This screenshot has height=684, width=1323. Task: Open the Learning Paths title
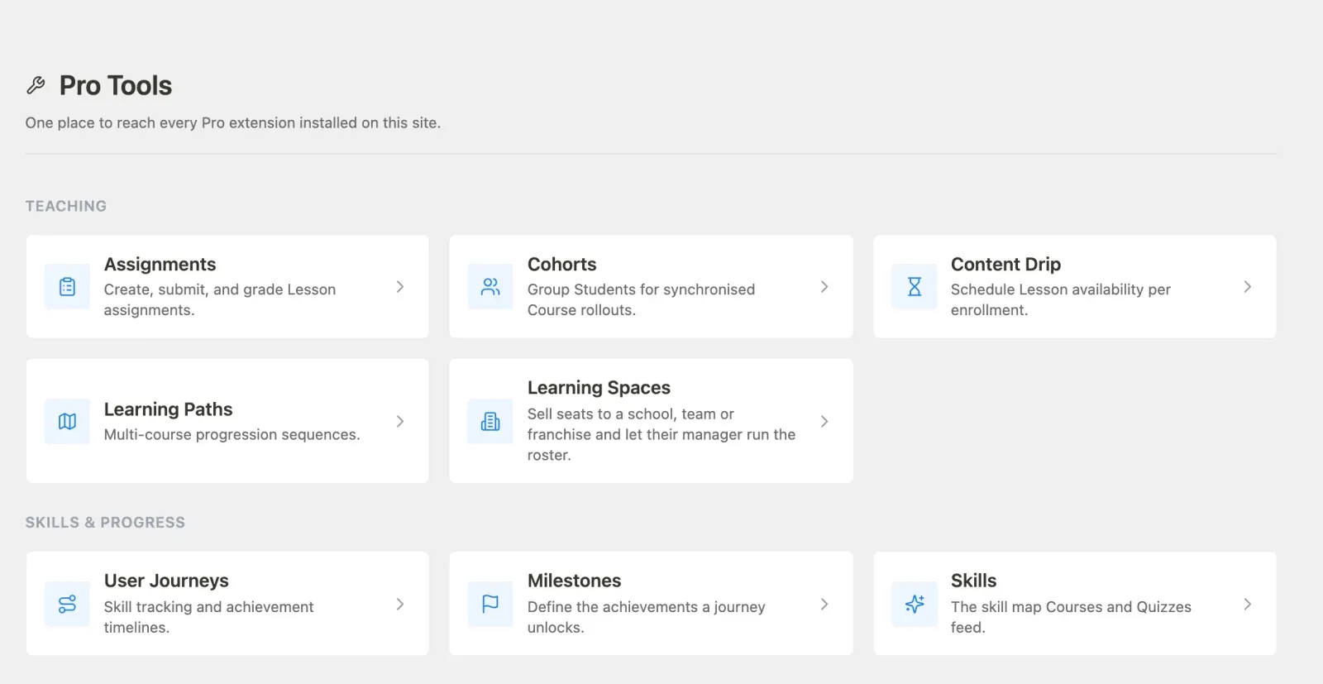pyautogui.click(x=168, y=409)
